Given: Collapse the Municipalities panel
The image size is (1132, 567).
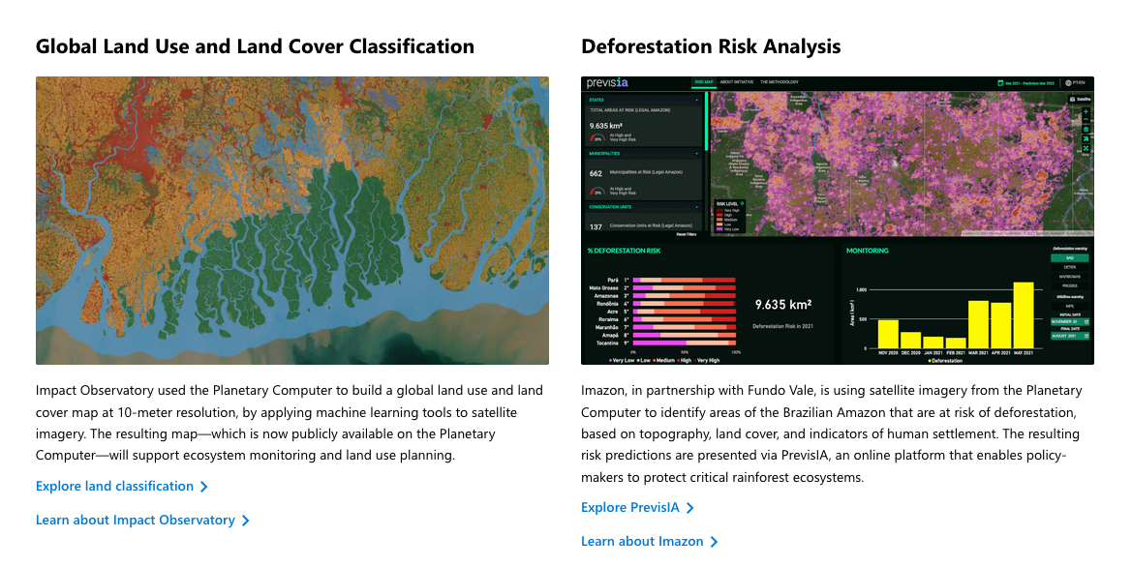Looking at the screenshot, I should 696,153.
